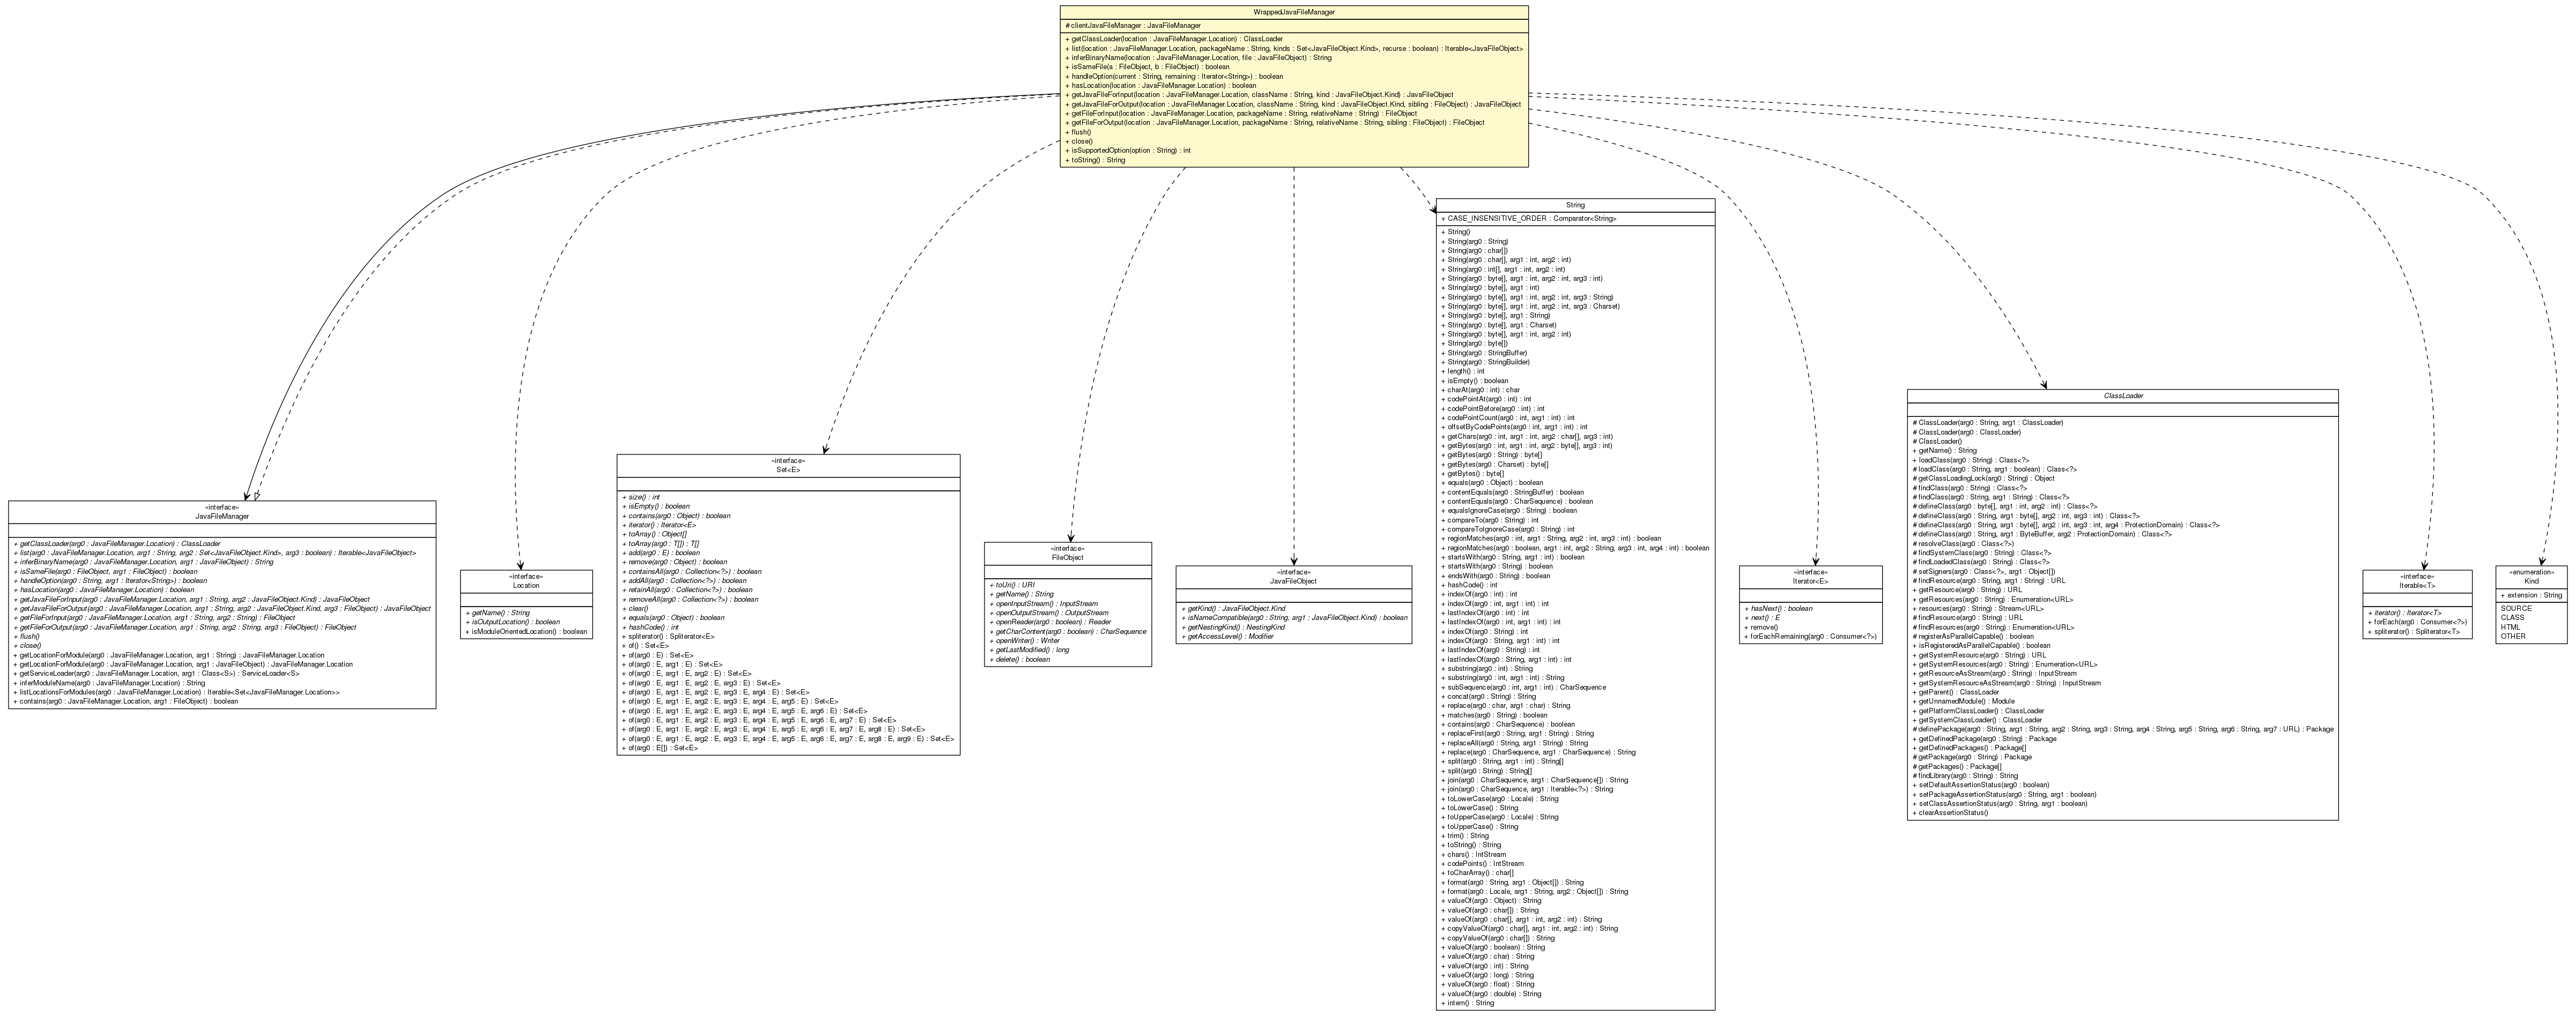2576x1016 pixels.
Task: Click inferBinaryName(location...) in WrappedJavaFileManager
Action: point(1198,58)
